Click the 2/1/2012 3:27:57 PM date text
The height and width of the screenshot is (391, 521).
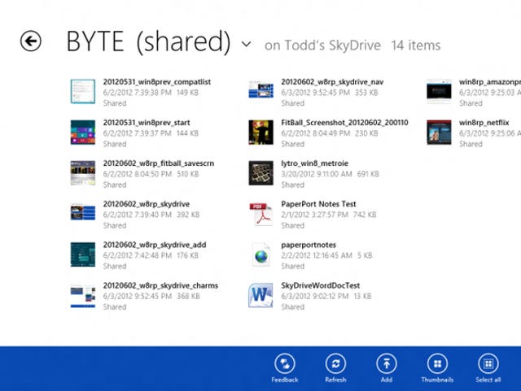tap(314, 215)
